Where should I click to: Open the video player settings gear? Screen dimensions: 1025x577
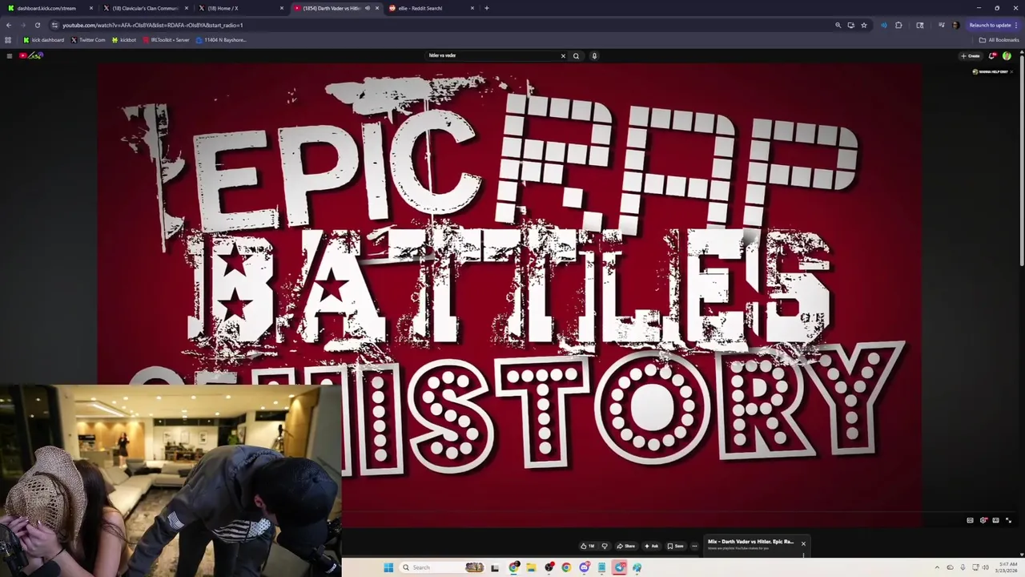tap(983, 520)
